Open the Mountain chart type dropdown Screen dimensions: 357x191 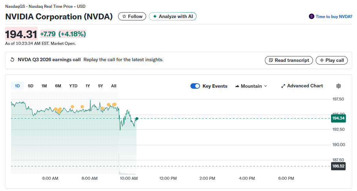tap(251, 86)
